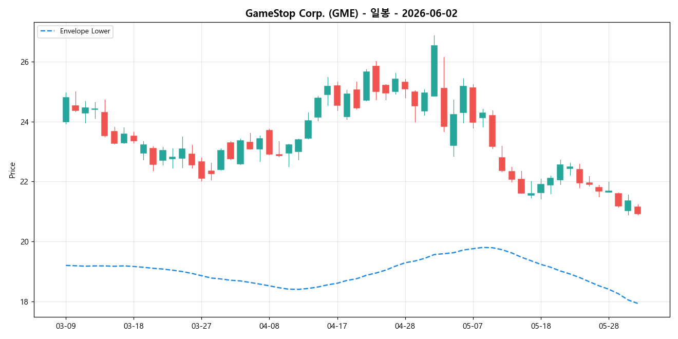
Task: Click the dashed line sample in legend
Action: click(x=48, y=31)
